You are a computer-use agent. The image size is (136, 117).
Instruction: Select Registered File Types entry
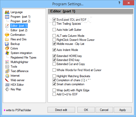pos(24,57)
